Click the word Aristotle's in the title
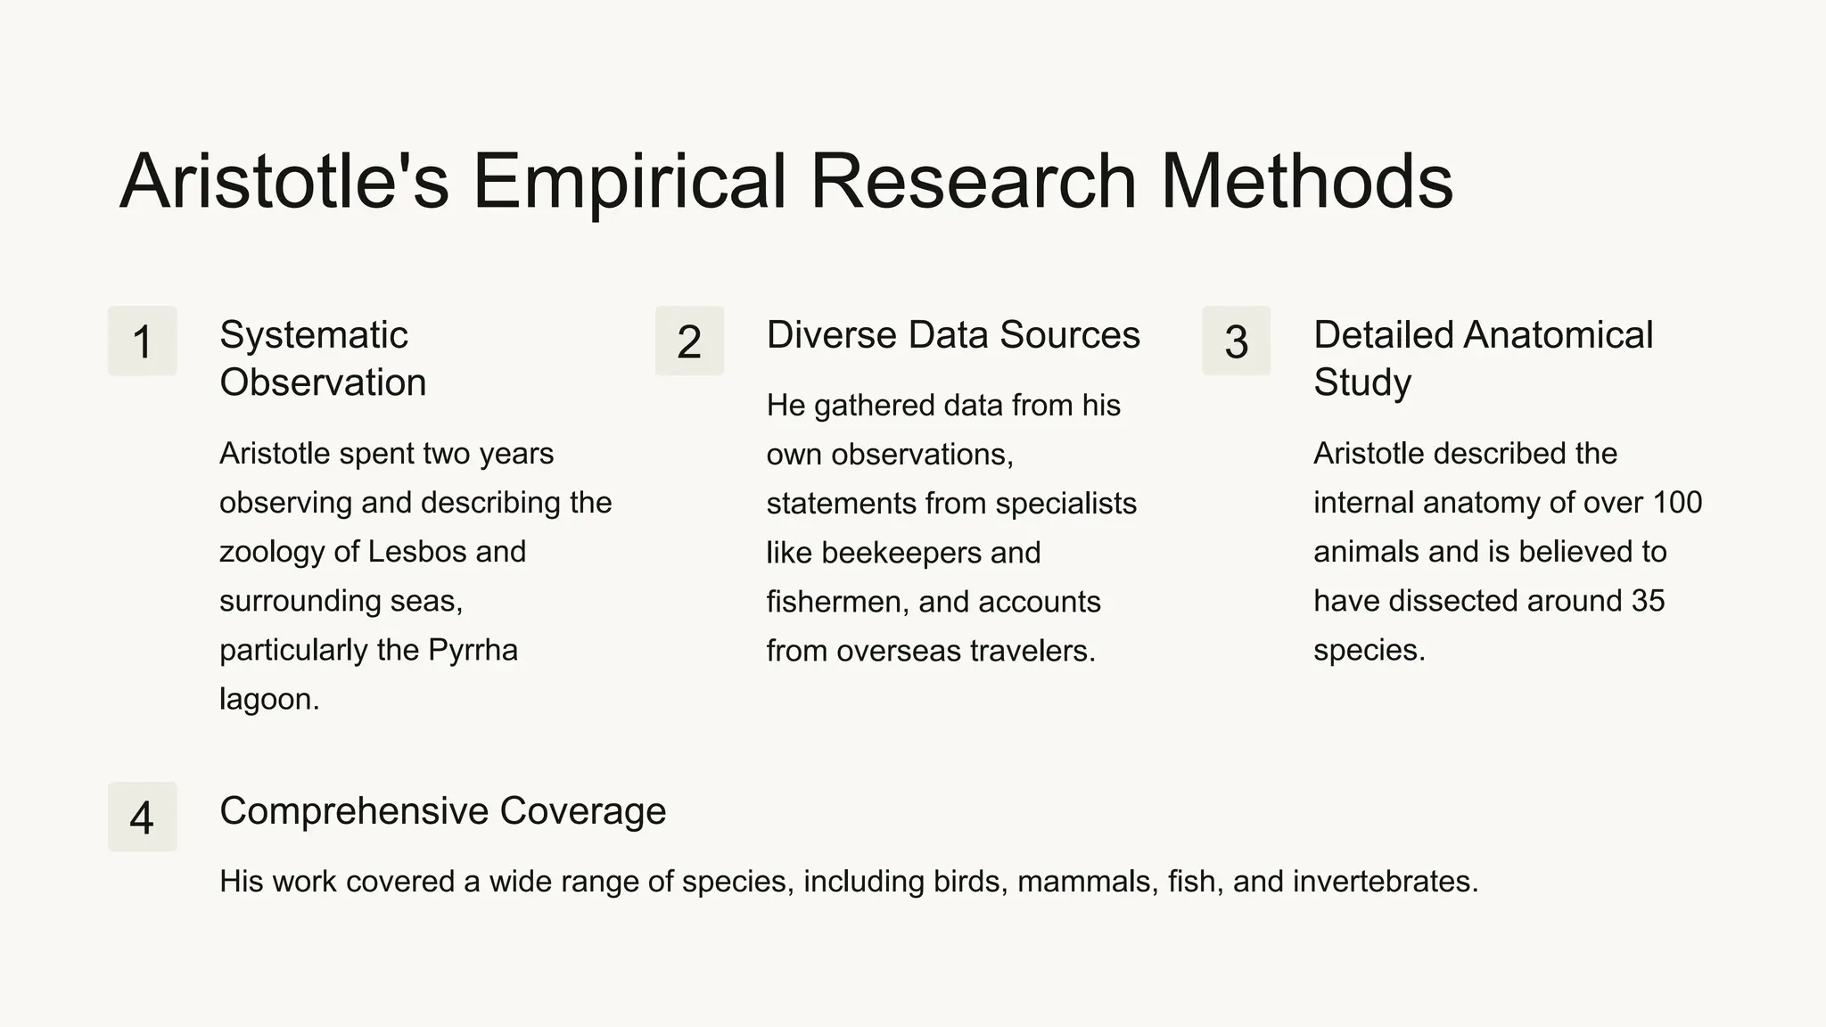 (284, 182)
